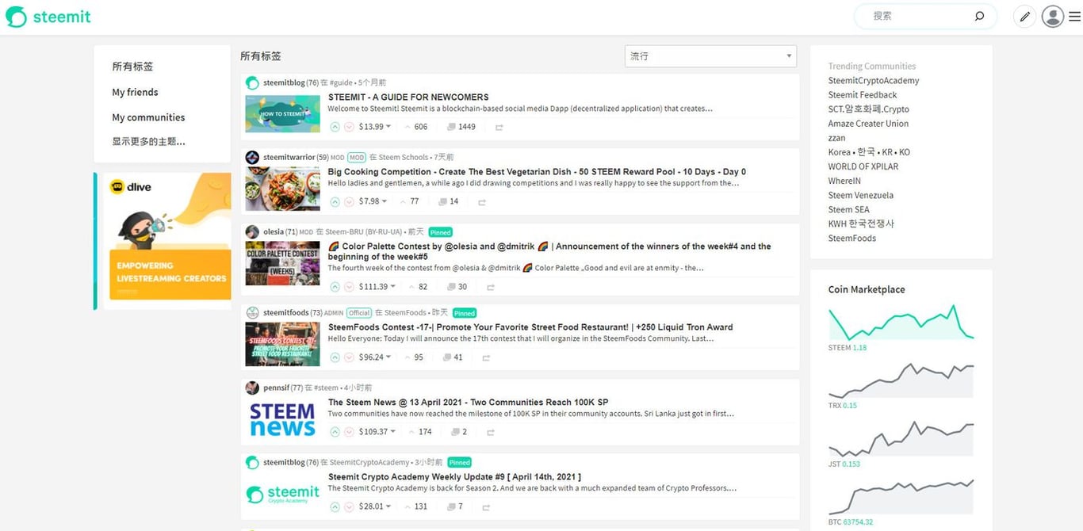Click the TRX price chart
The width and height of the screenshot is (1083, 531).
click(901, 380)
